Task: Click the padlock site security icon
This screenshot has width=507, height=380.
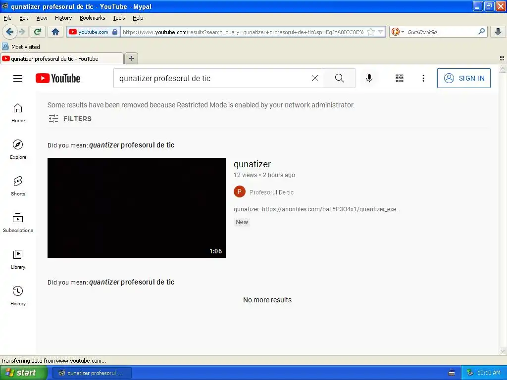Action: point(115,32)
